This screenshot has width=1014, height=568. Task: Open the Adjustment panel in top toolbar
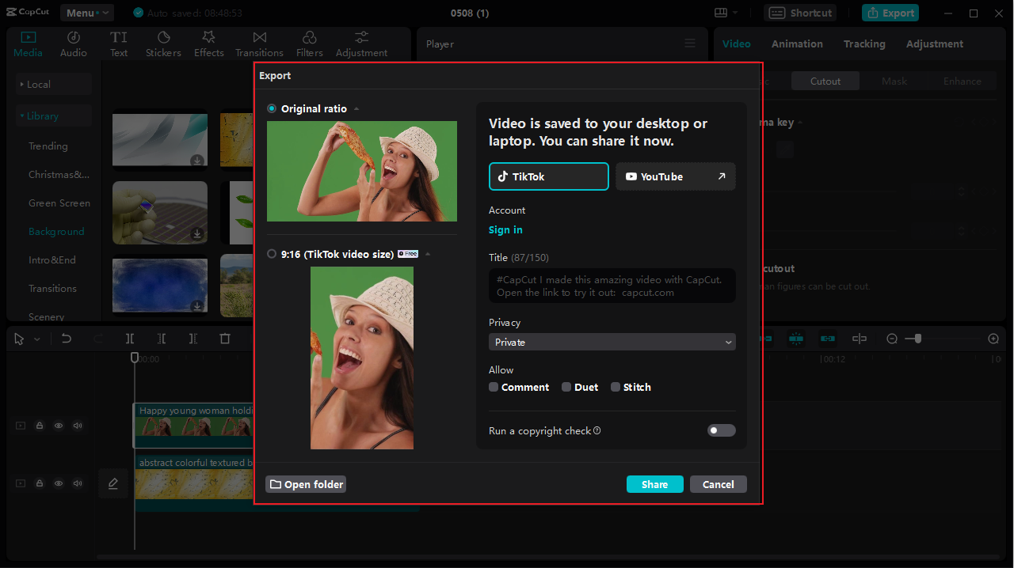click(361, 44)
